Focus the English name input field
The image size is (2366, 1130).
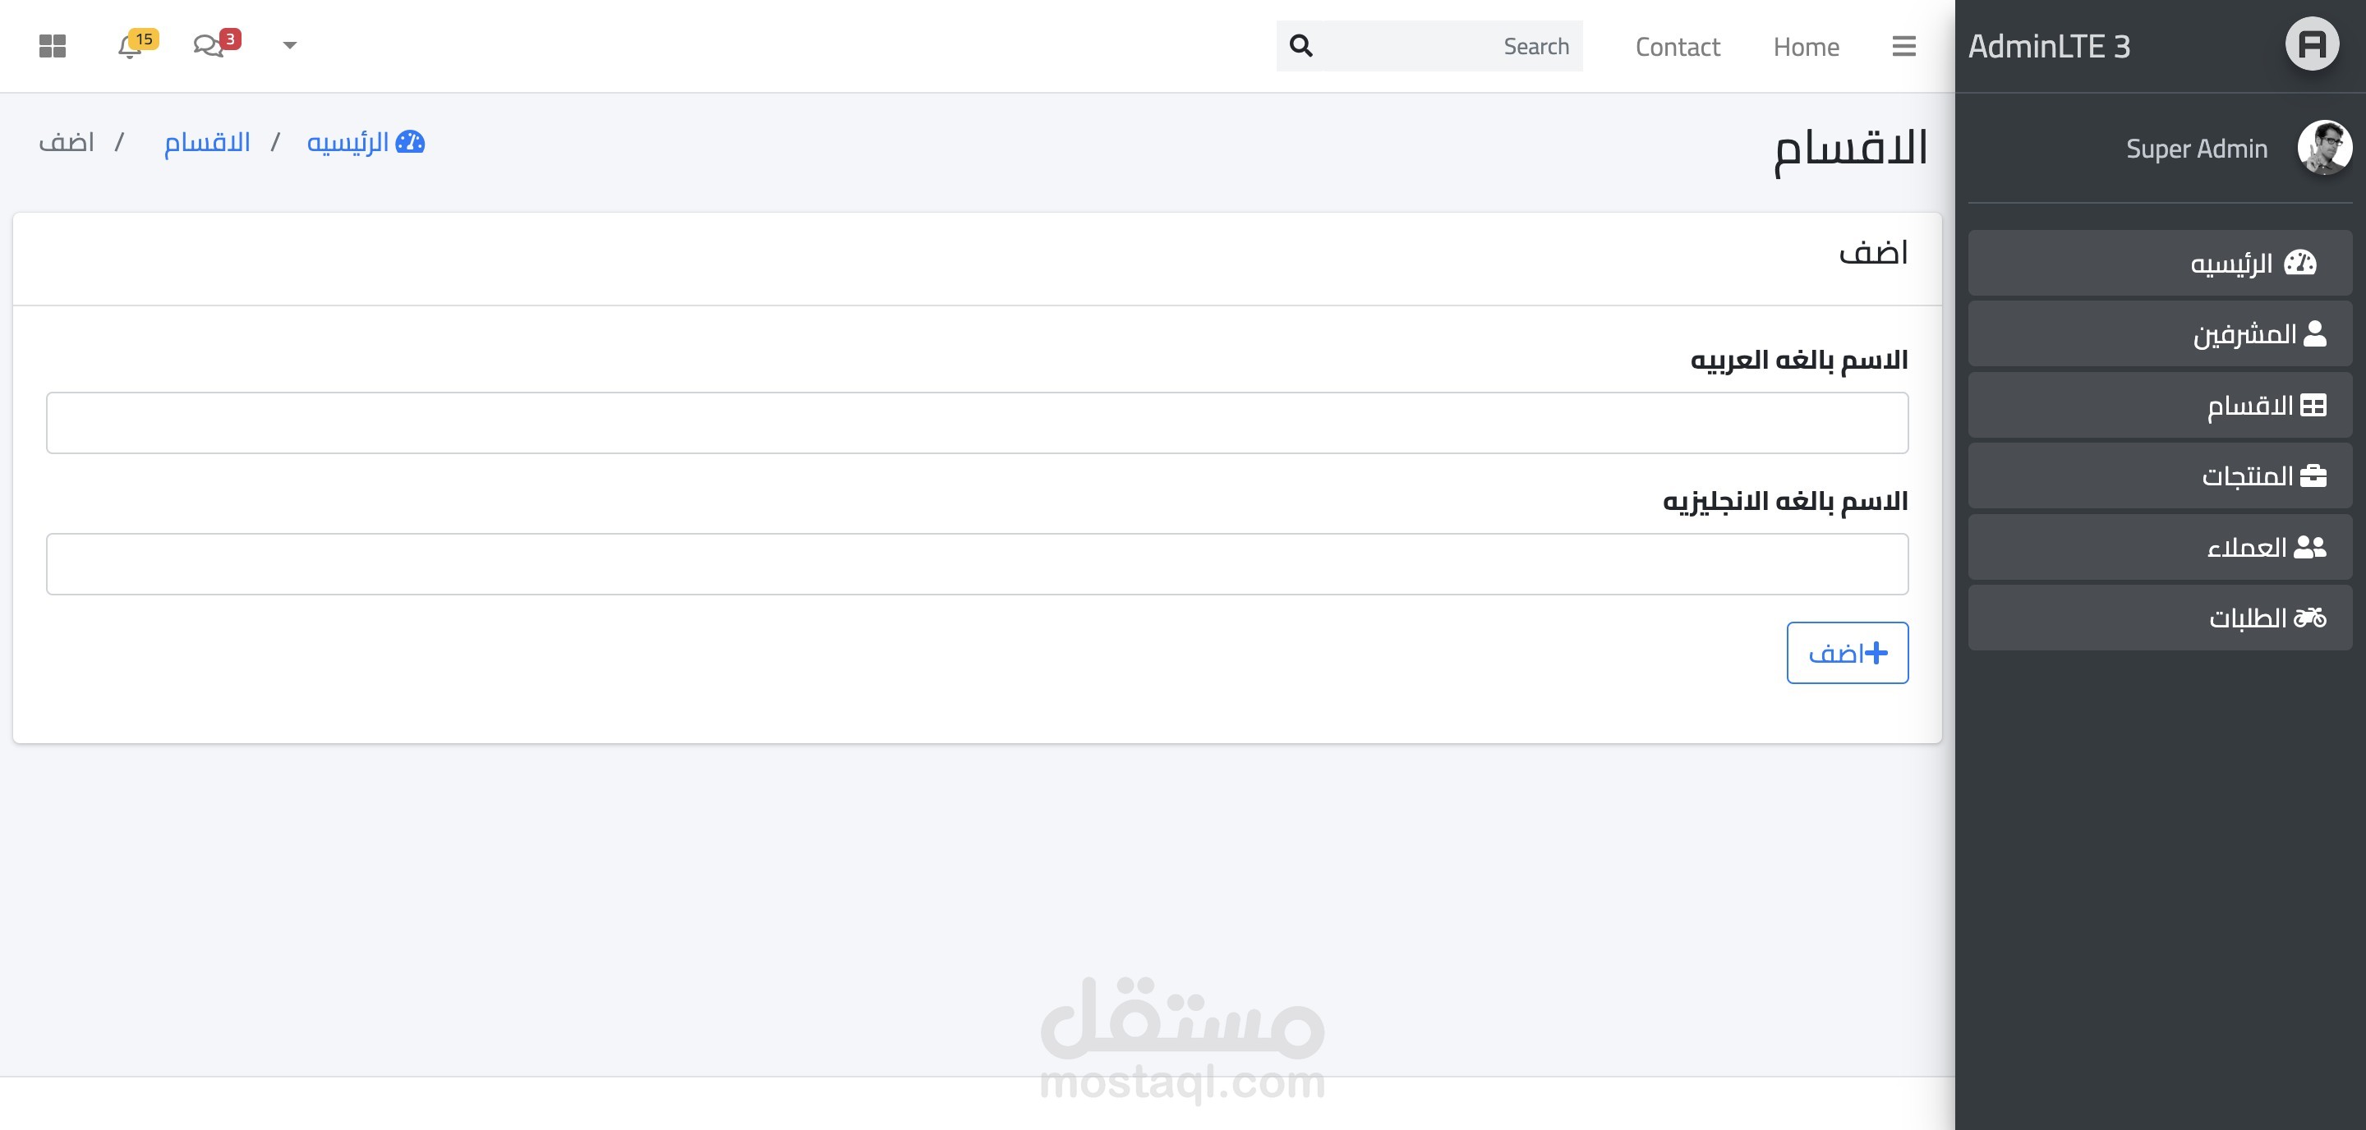pyautogui.click(x=976, y=564)
